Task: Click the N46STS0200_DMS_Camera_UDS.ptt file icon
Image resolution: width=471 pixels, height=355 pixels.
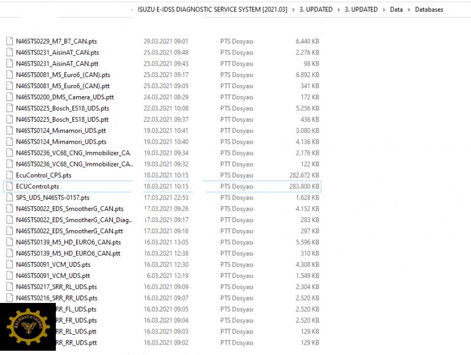Action: coord(10,97)
